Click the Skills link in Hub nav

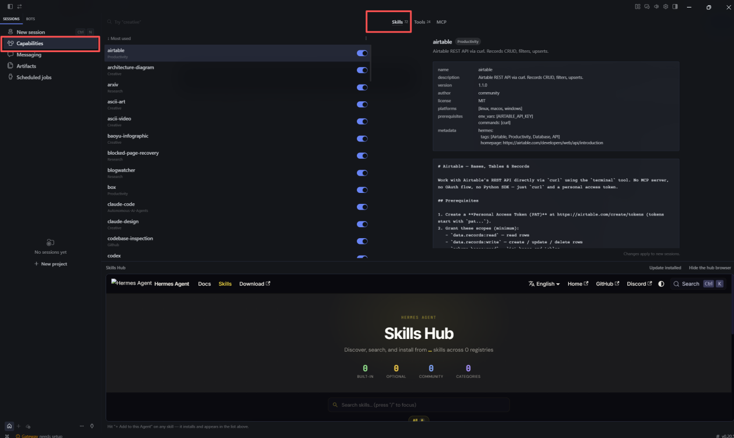click(225, 284)
